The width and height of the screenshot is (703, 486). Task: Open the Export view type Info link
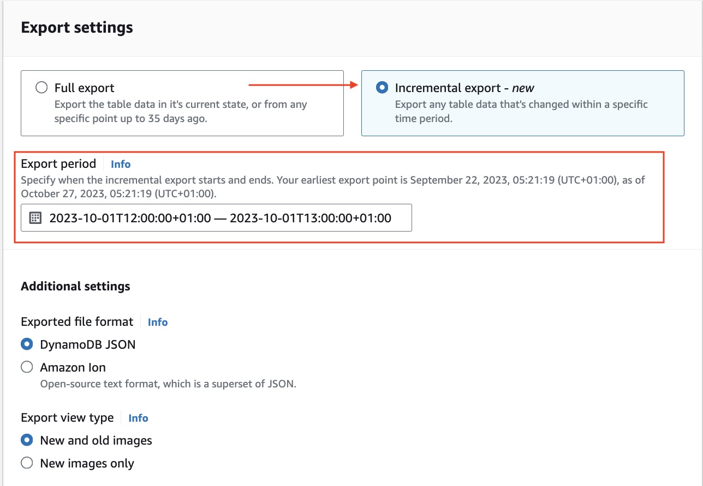(x=138, y=417)
